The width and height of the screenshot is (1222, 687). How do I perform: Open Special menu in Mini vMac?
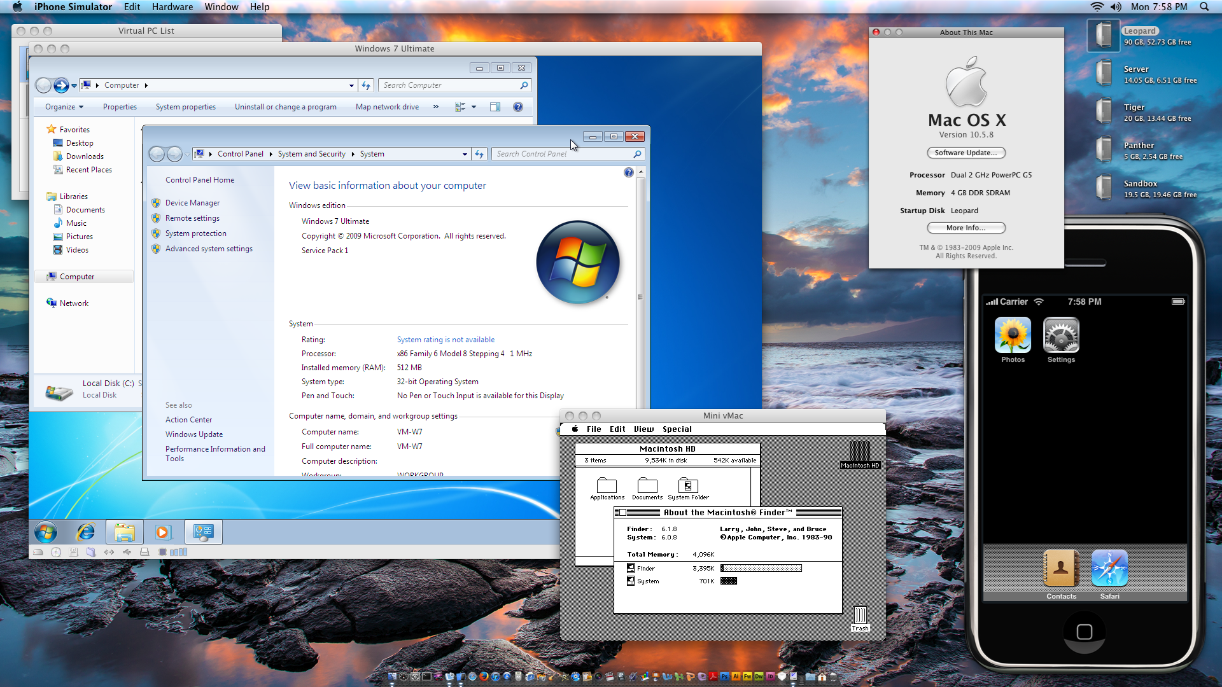pos(677,429)
